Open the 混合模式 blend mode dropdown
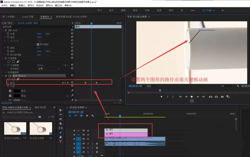Image resolution: width=250 pixels, height=157 pixels. coord(49,68)
